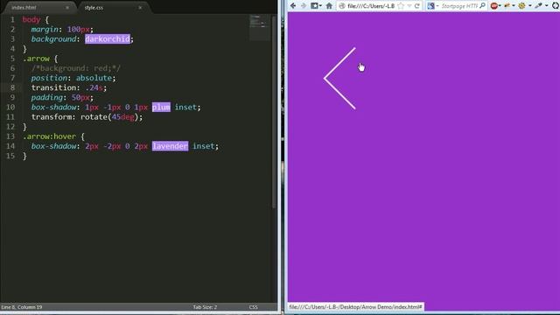Go forward in the browser

(304, 6)
